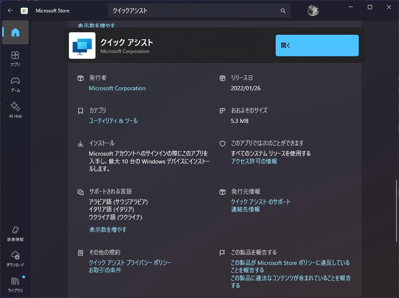Viewport: 399px width, 298px height.
Task: Click the search magnifier icon
Action: tap(283, 11)
